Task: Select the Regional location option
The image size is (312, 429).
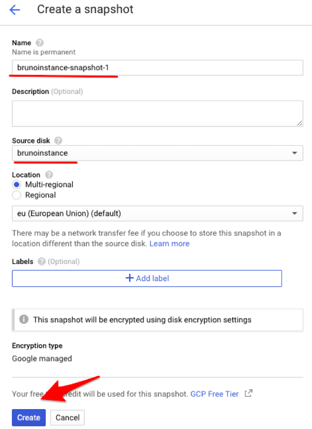Action: (17, 195)
